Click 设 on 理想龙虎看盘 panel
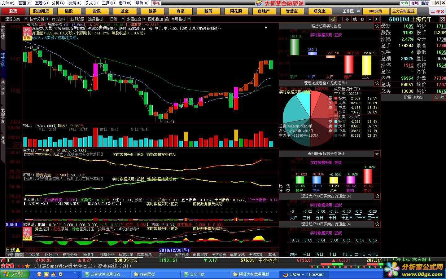 (x=377, y=83)
